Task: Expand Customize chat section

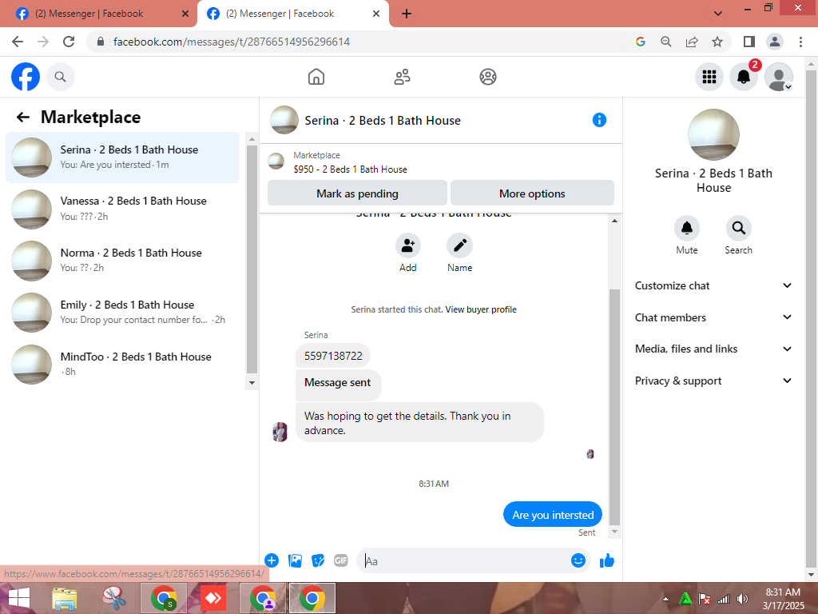Action: coord(713,285)
